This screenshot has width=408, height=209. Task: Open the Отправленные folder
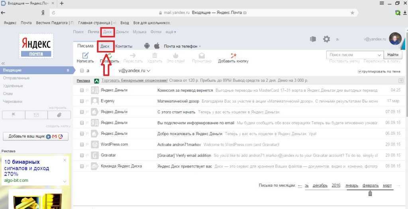pos(16,78)
